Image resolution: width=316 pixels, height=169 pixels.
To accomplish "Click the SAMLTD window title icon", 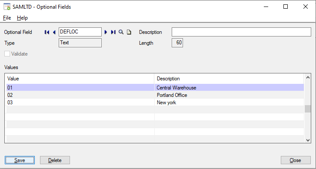I will click(7, 7).
